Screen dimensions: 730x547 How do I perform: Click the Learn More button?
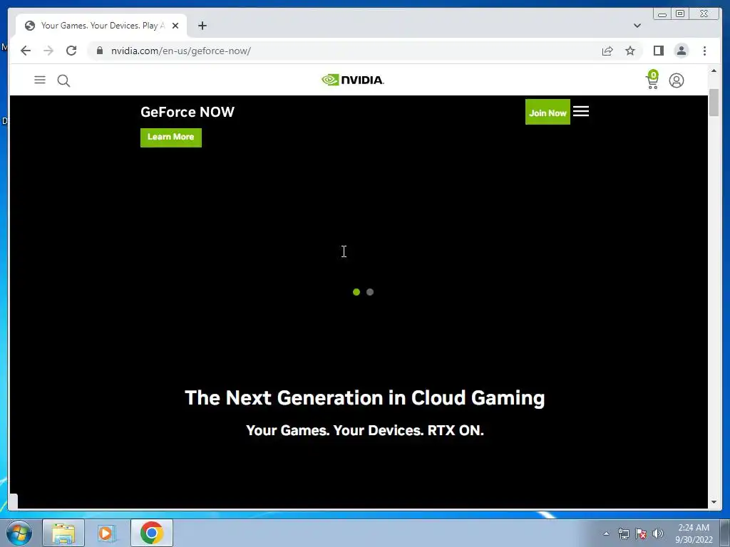click(x=171, y=137)
